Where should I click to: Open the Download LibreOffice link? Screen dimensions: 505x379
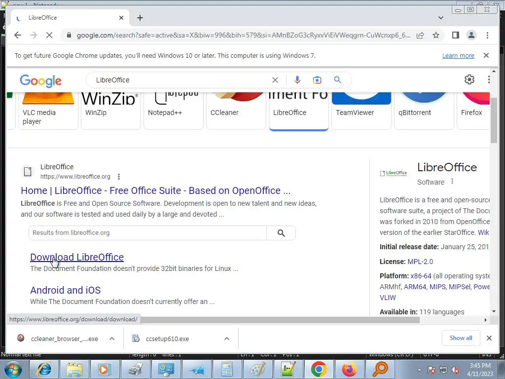pyautogui.click(x=76, y=257)
